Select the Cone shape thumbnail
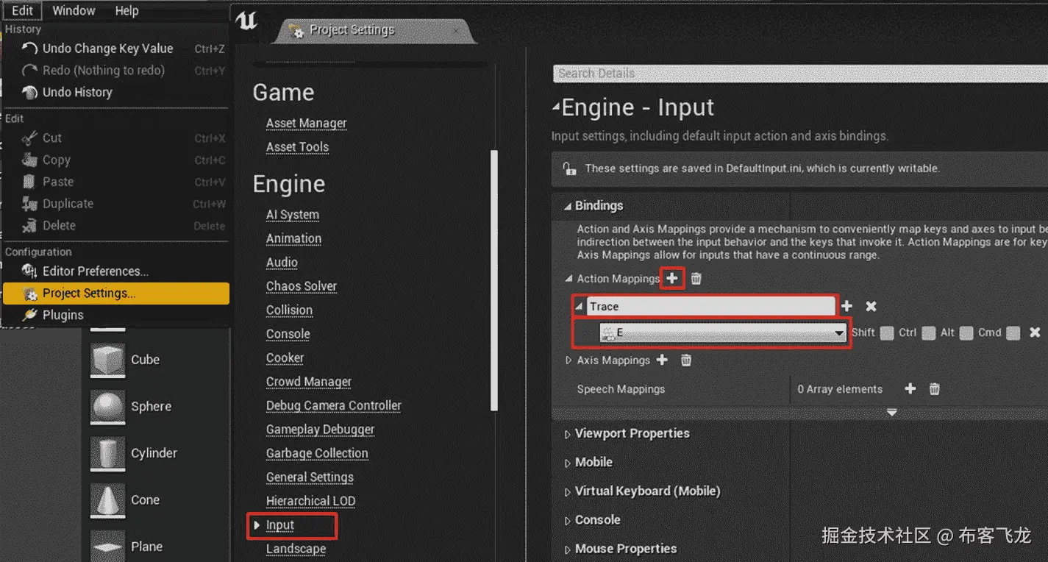This screenshot has height=562, width=1048. 107,500
